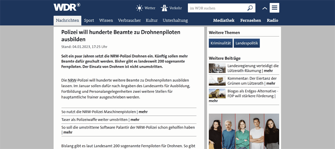Focus the 'im WDR suchen' search field

tap(221, 8)
